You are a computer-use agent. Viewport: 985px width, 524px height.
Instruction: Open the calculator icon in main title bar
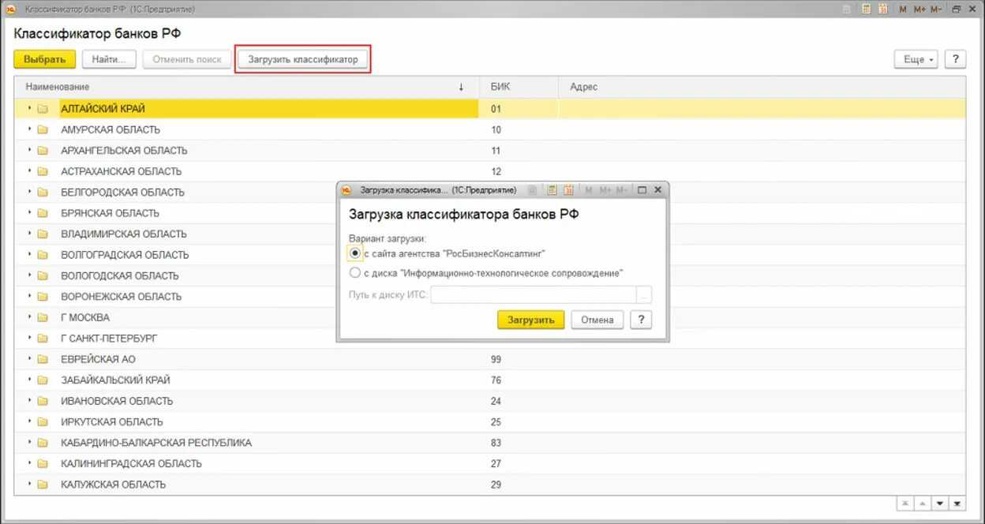(x=867, y=9)
